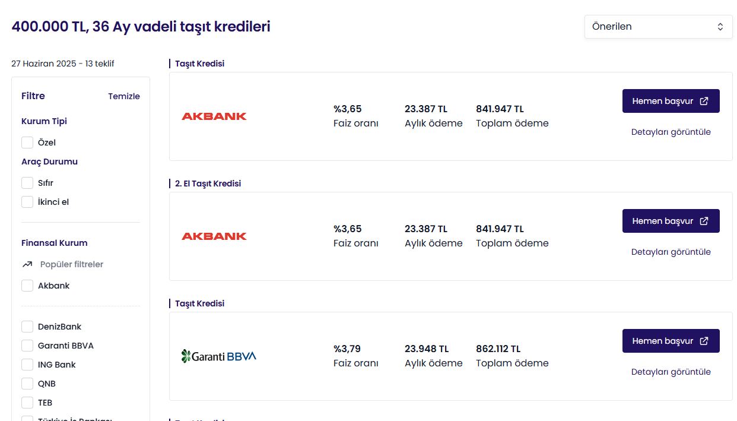Toggle the İkinci el checkbox
This screenshot has width=737, height=421.
[27, 202]
